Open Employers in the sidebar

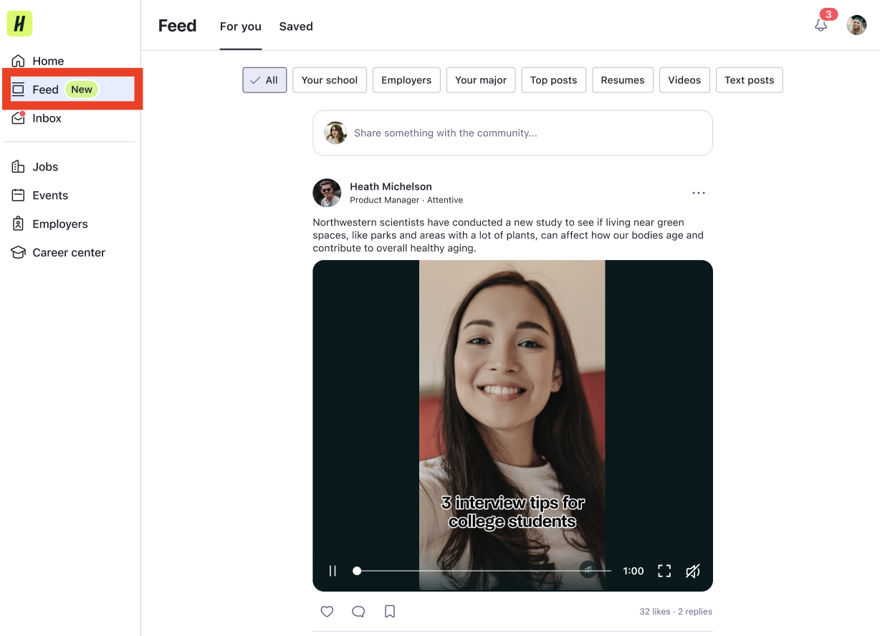(50, 224)
